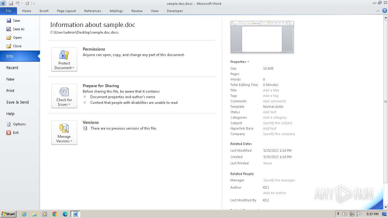Switch to the Home ribbon tab
Screen dimensions: 388x218
[x=27, y=11]
